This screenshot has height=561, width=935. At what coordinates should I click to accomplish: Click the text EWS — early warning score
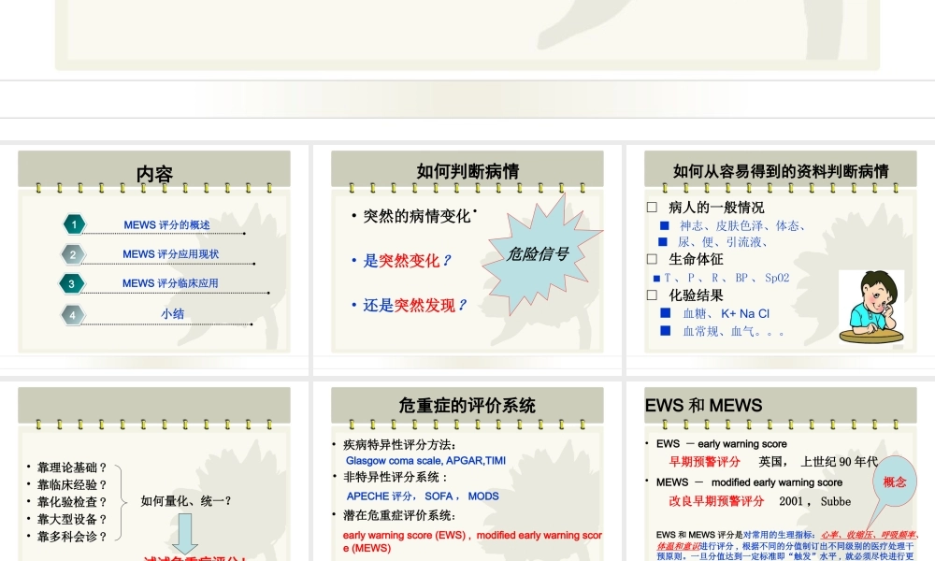click(x=722, y=443)
